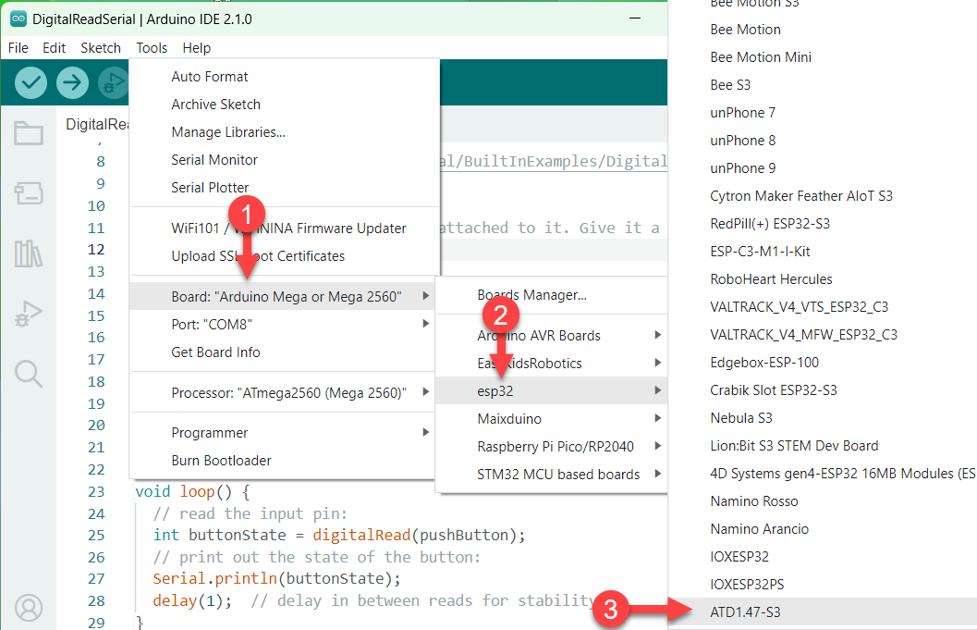Screen dimensions: 977x630
Task: Select IOXESP32 board
Action: (823, 557)
